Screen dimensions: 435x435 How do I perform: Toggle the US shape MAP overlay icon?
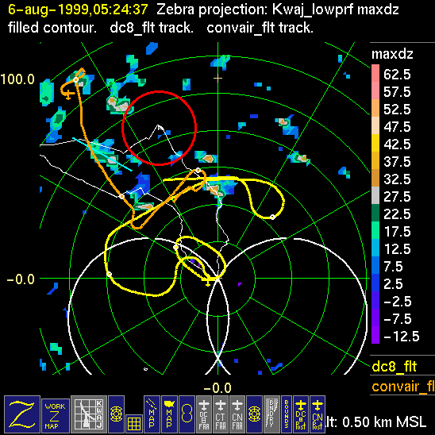point(169,414)
